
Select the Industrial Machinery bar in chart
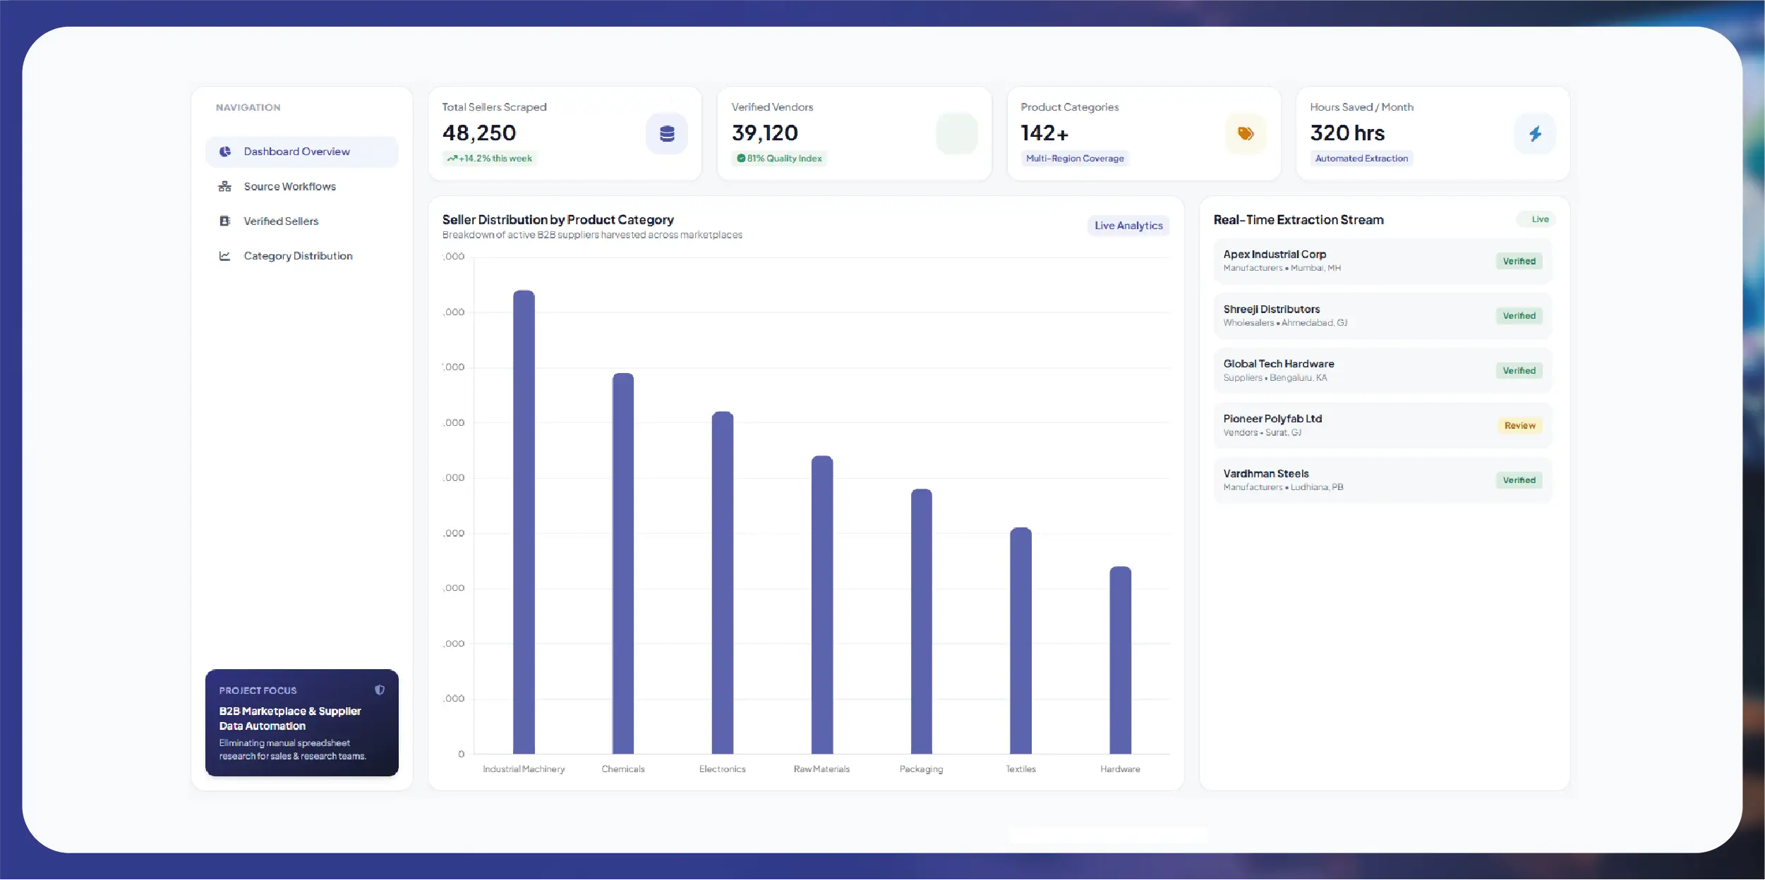tap(524, 522)
